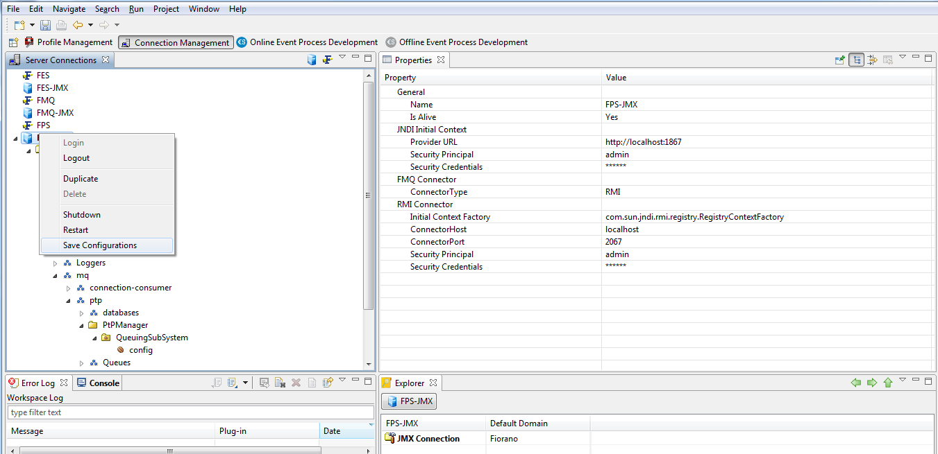This screenshot has width=938, height=454.
Task: Click the green up arrow in Explorer
Action: (887, 383)
